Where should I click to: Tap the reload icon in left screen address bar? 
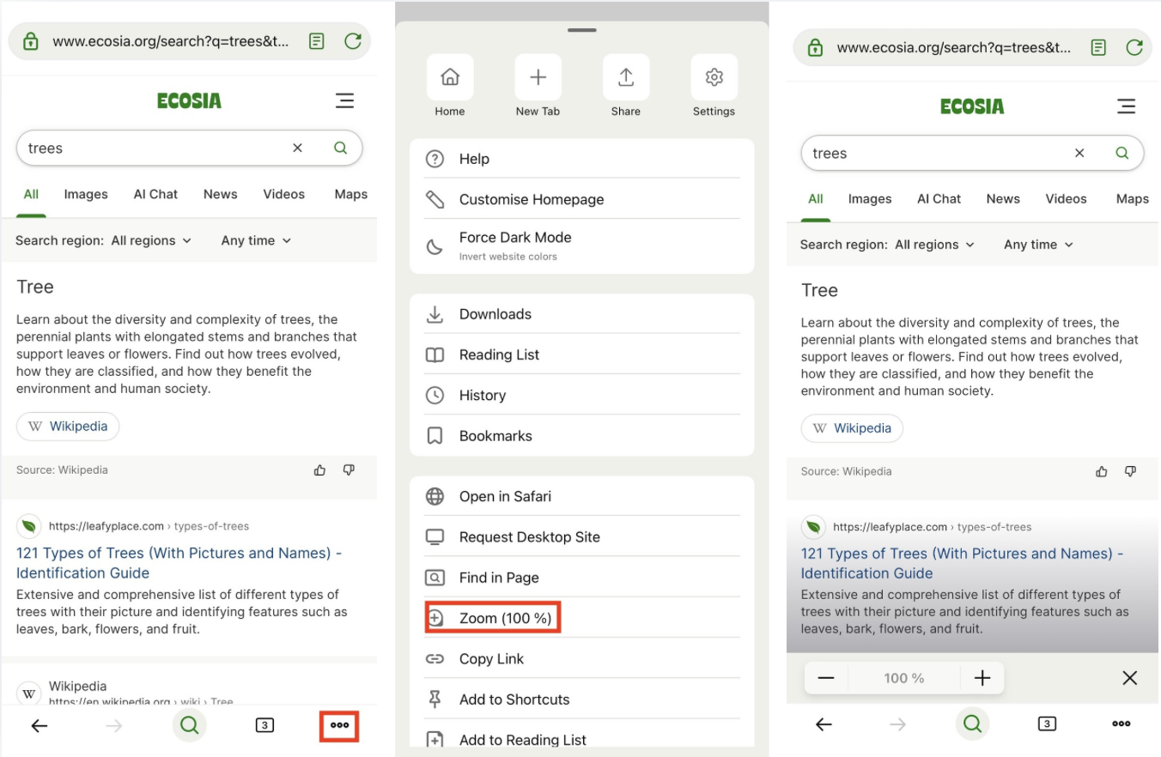[352, 41]
